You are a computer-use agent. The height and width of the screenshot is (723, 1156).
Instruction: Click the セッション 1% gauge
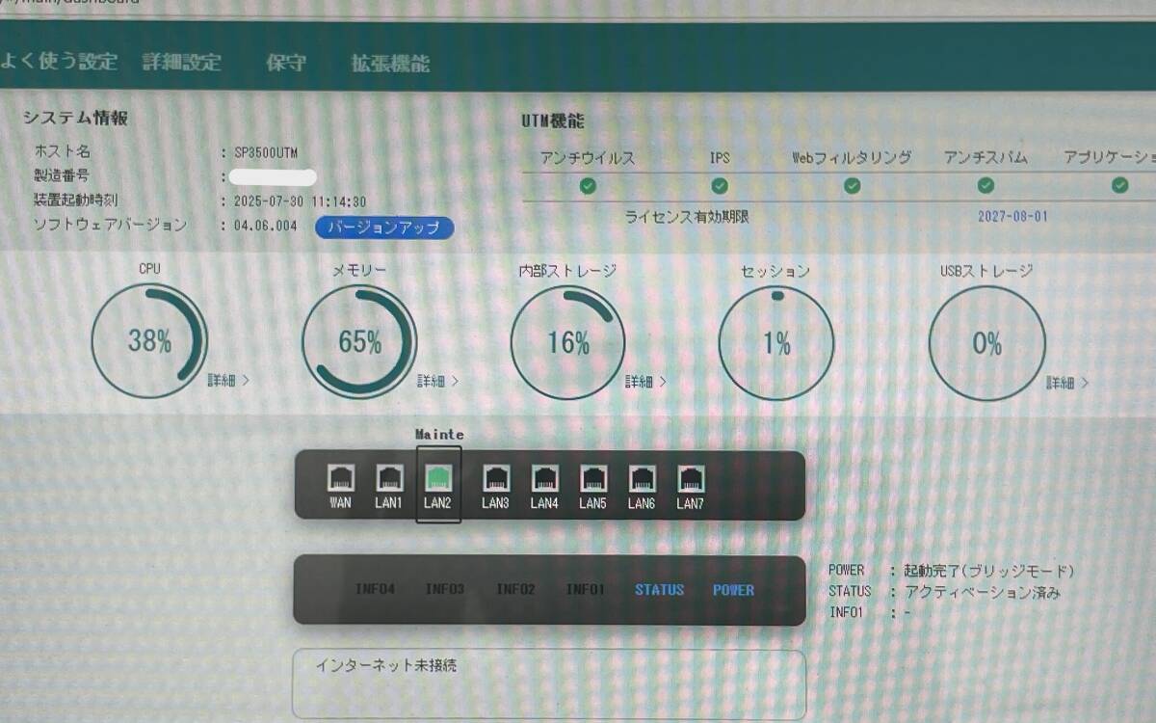pos(776,343)
